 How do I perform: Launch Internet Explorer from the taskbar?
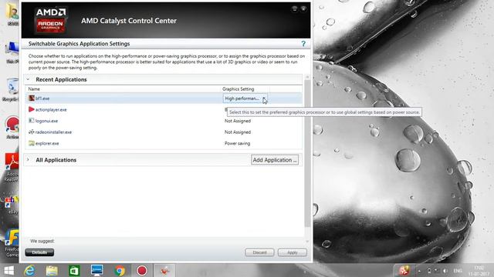tap(29, 270)
